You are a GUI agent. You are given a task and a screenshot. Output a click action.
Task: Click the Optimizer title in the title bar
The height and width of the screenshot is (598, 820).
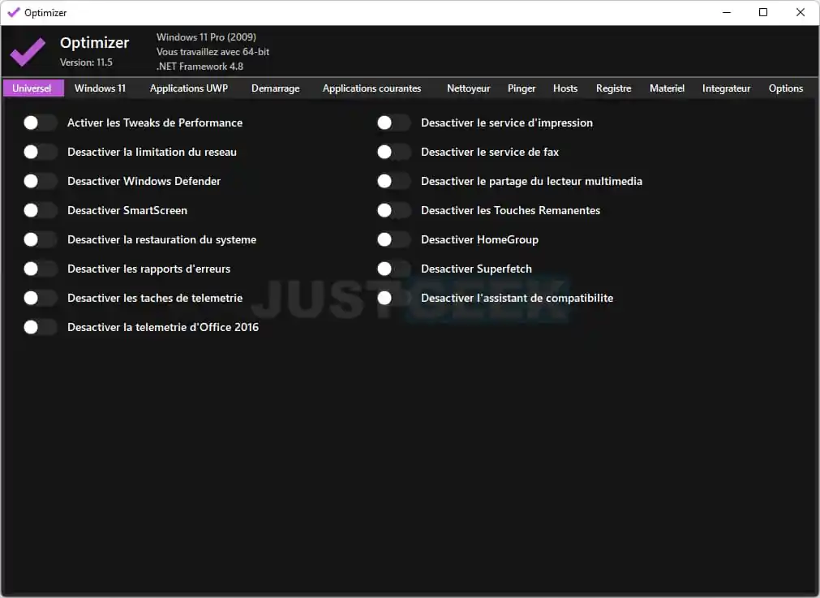pos(45,12)
